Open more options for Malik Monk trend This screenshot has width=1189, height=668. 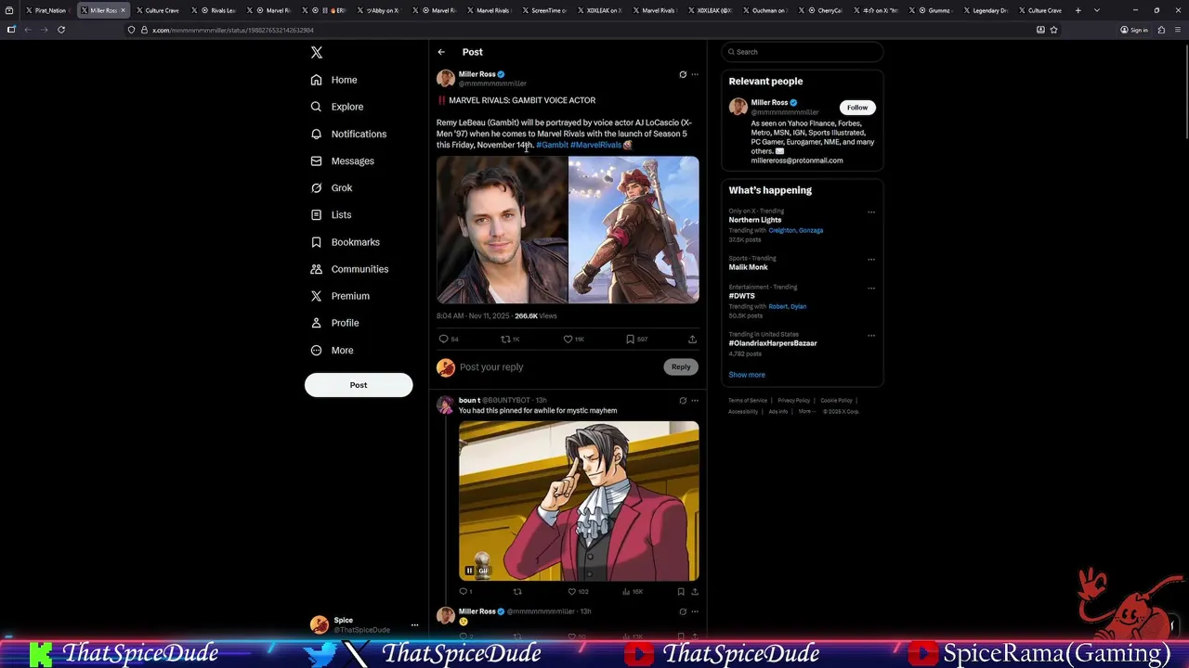(x=871, y=259)
